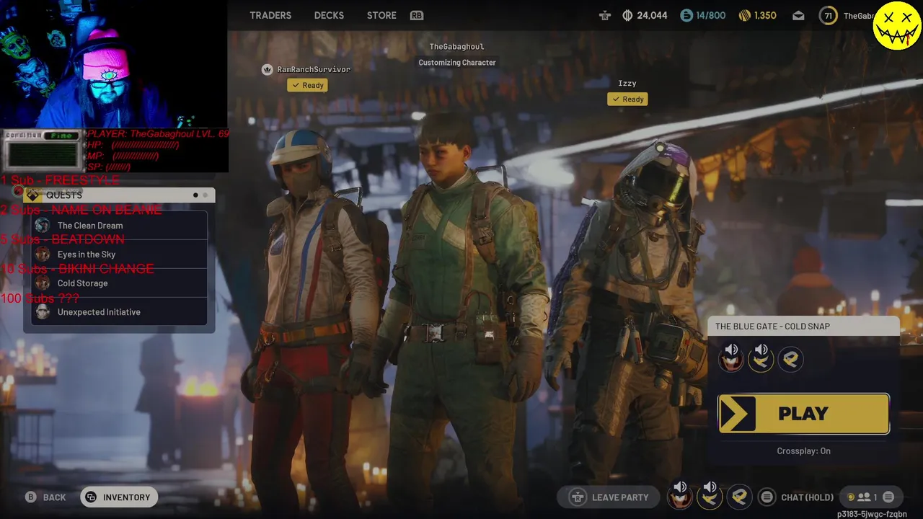Click RamRanchSurvivor's Ready status badge
Image resolution: width=923 pixels, height=519 pixels.
click(307, 85)
